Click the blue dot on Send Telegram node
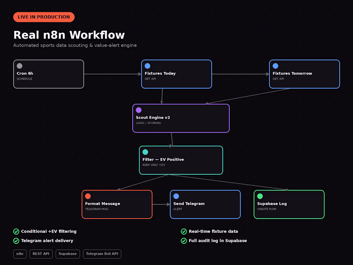353x265 pixels. tap(176, 196)
